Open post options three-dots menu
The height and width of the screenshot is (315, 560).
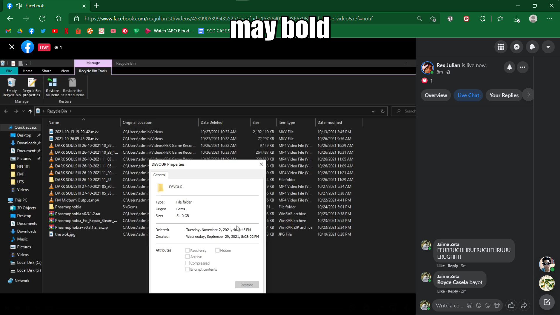pos(522,67)
